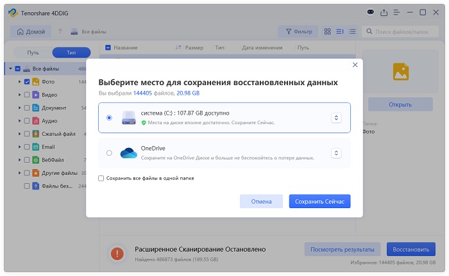Sort by Тип column header
Screen dimensions: 449x276
tap(219, 47)
